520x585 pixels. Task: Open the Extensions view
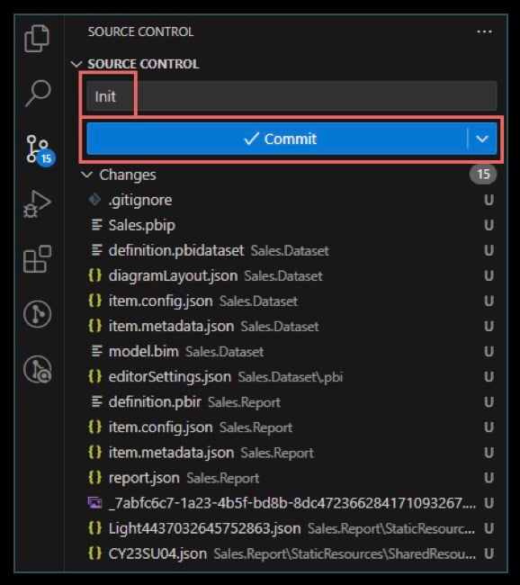[x=37, y=258]
